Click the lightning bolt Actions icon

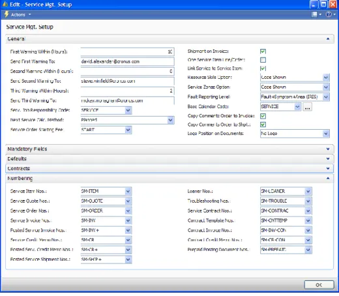point(7,14)
